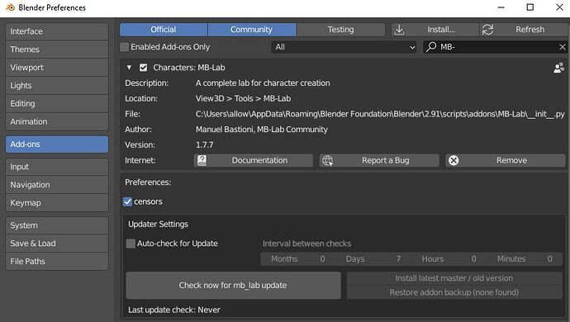The width and height of the screenshot is (570, 322).
Task: Click the Blender logo in the title bar
Action: click(x=10, y=7)
